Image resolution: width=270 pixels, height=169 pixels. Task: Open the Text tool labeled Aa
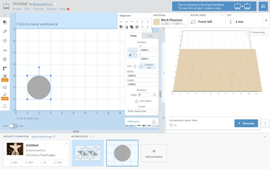pyautogui.click(x=5, y=50)
